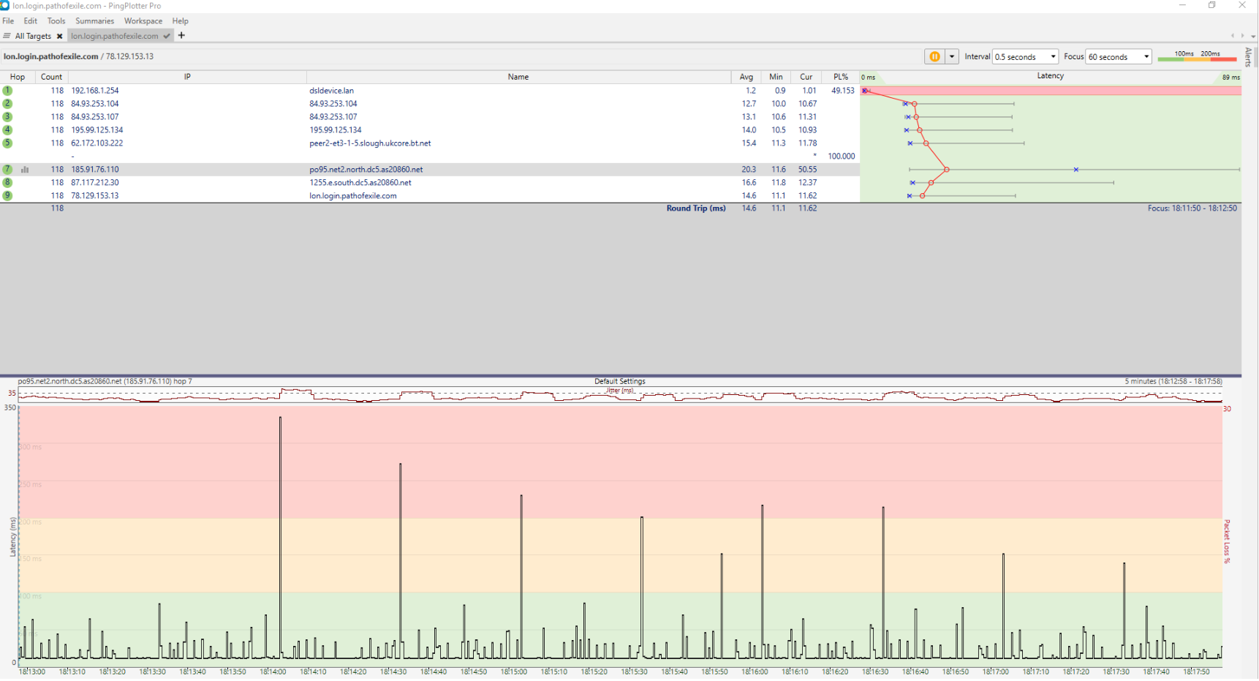Close the All Targets tab with its X

[60, 36]
